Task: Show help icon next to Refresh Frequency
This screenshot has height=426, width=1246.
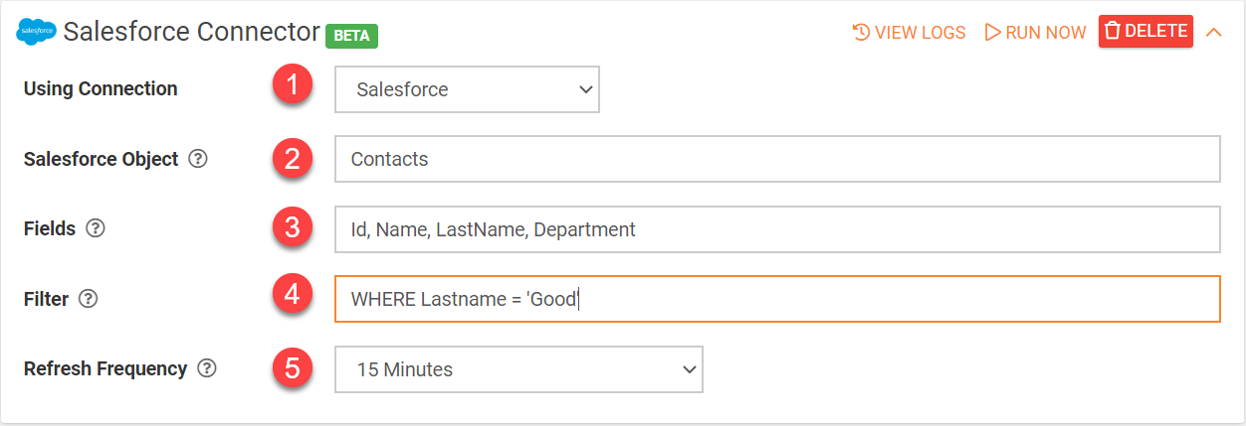Action: 206,368
